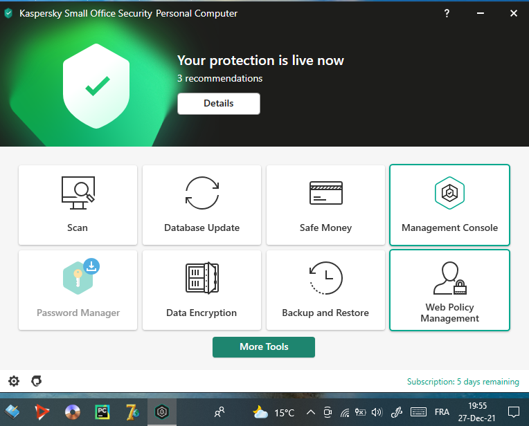529x426 pixels.
Task: Click the Details button
Action: pyautogui.click(x=219, y=104)
